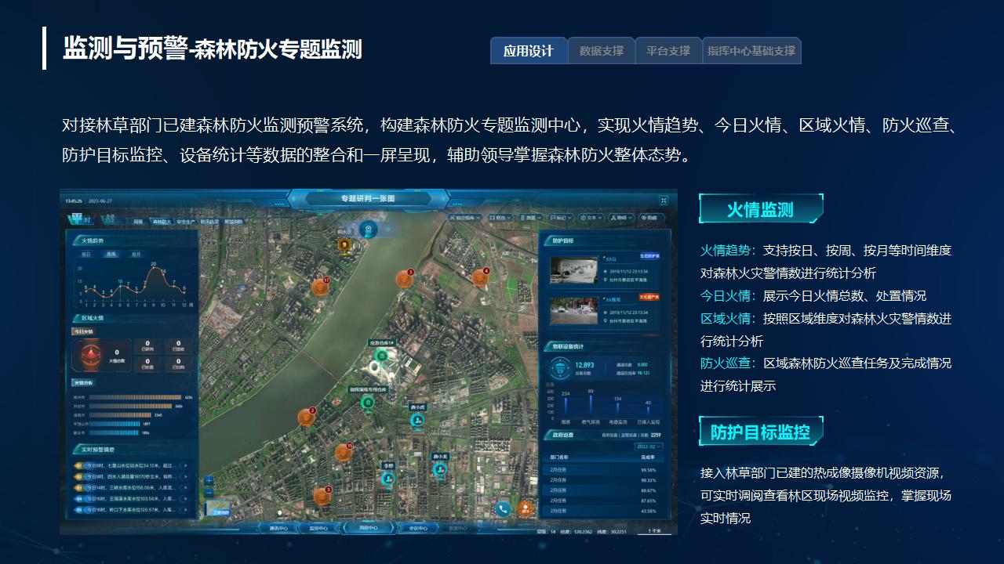Open the 标记 dropdown
This screenshot has width=1004, height=564.
pos(561,218)
